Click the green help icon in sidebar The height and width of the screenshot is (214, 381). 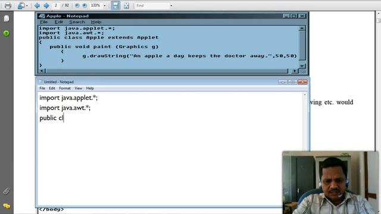coord(7,33)
